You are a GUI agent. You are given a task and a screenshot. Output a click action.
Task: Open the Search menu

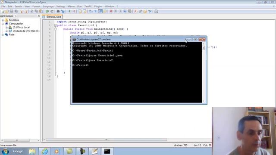pyautogui.click(x=18, y=6)
